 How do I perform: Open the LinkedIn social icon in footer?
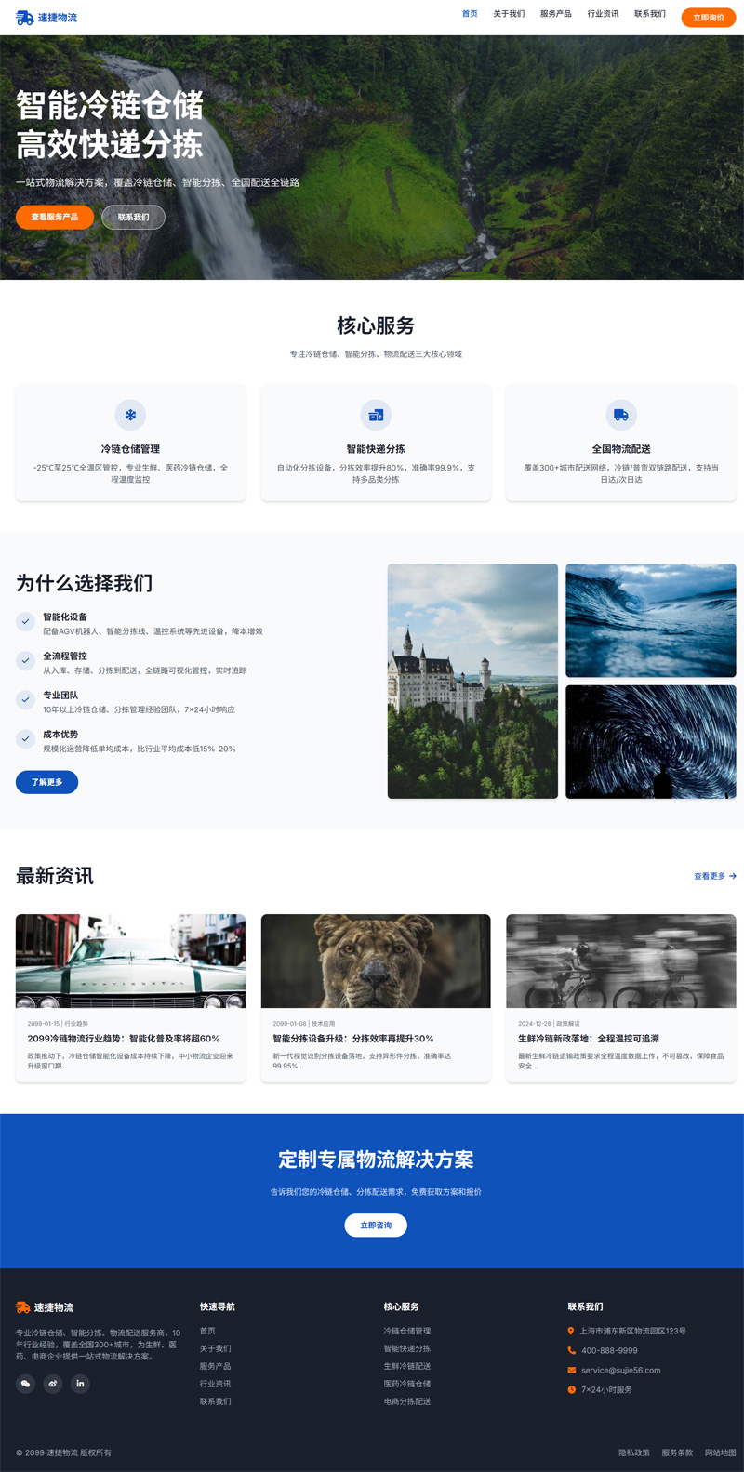click(x=80, y=1384)
